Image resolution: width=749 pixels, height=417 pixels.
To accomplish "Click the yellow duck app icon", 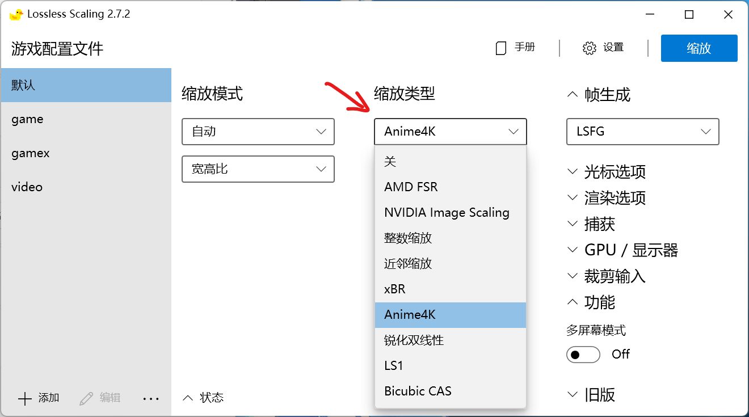I will coord(16,15).
